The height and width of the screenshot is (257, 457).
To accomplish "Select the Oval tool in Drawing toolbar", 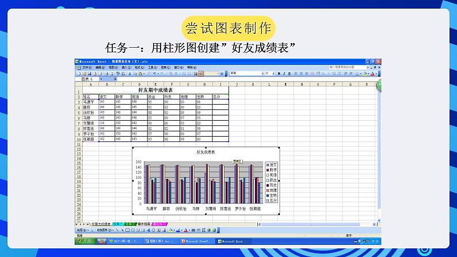I will (x=132, y=230).
